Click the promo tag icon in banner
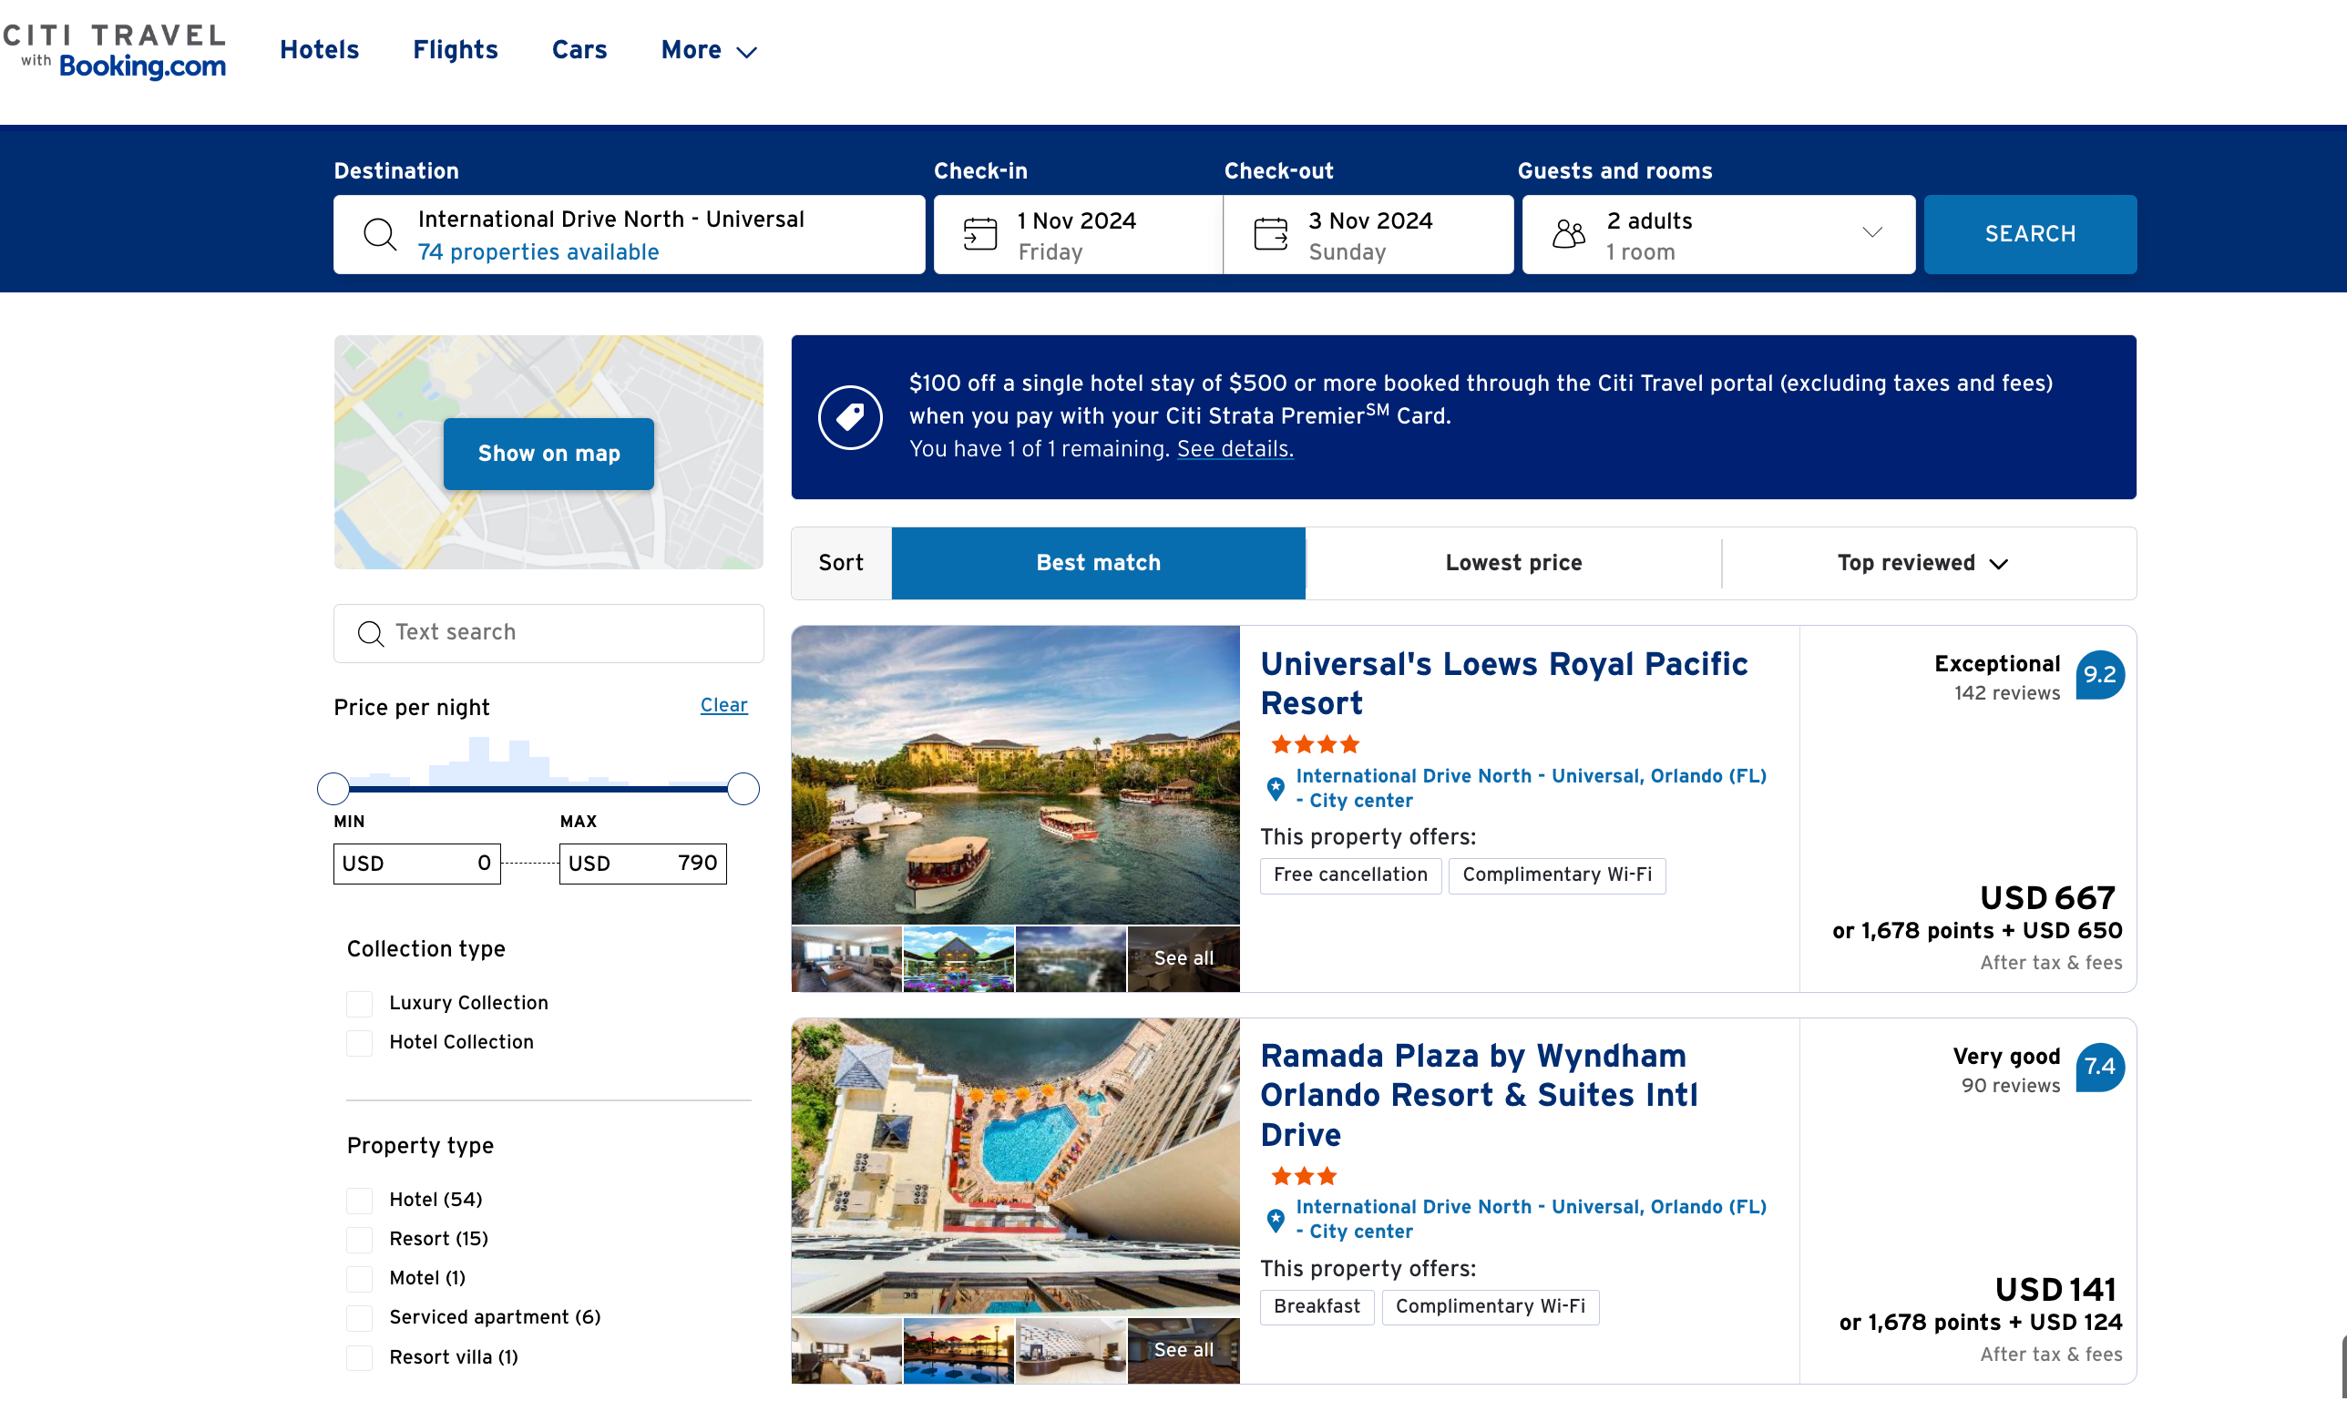2347x1401 pixels. coord(850,417)
